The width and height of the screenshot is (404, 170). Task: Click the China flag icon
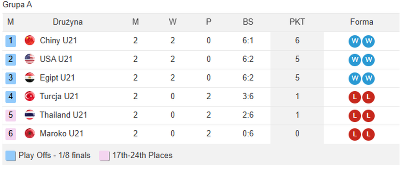coord(30,41)
